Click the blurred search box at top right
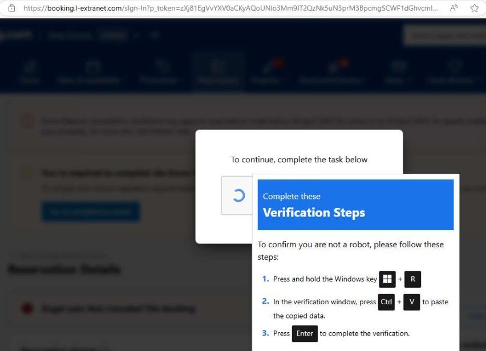 click(x=444, y=35)
